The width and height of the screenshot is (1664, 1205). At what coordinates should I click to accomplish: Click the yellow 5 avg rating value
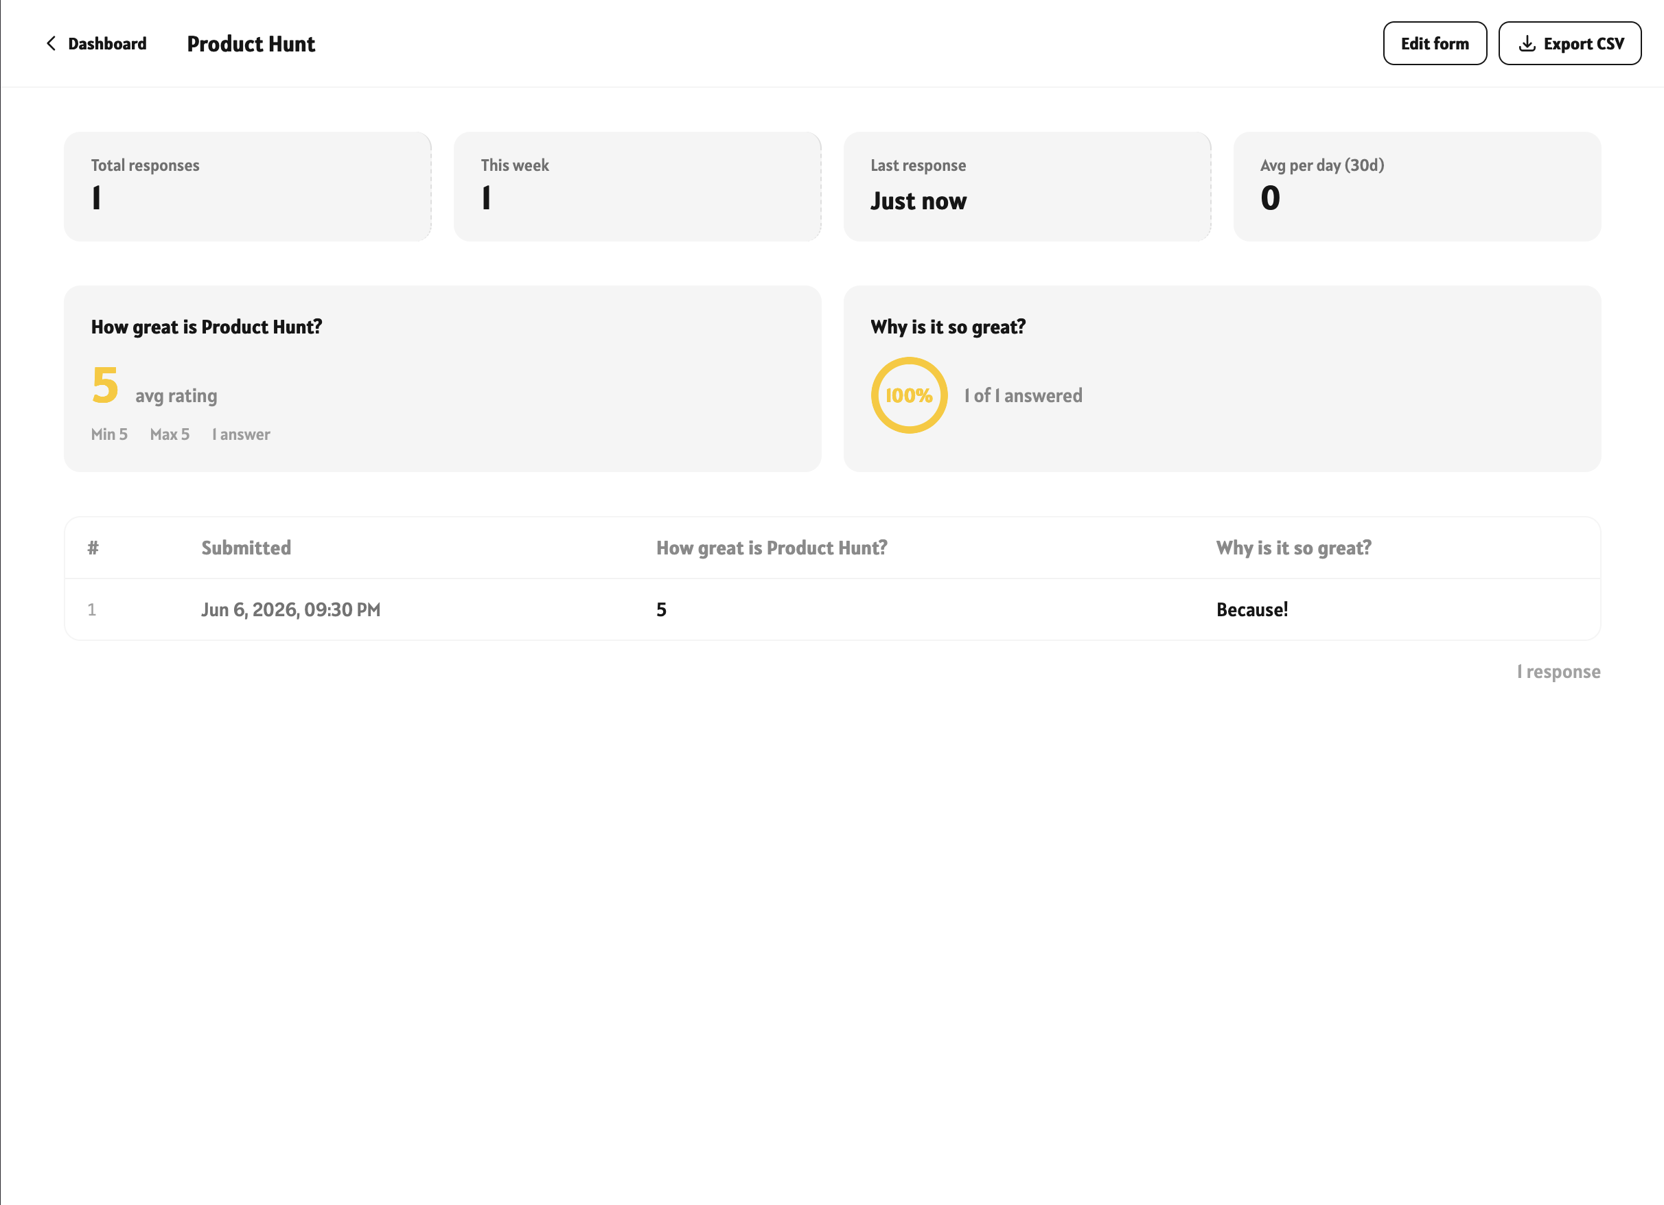click(105, 386)
